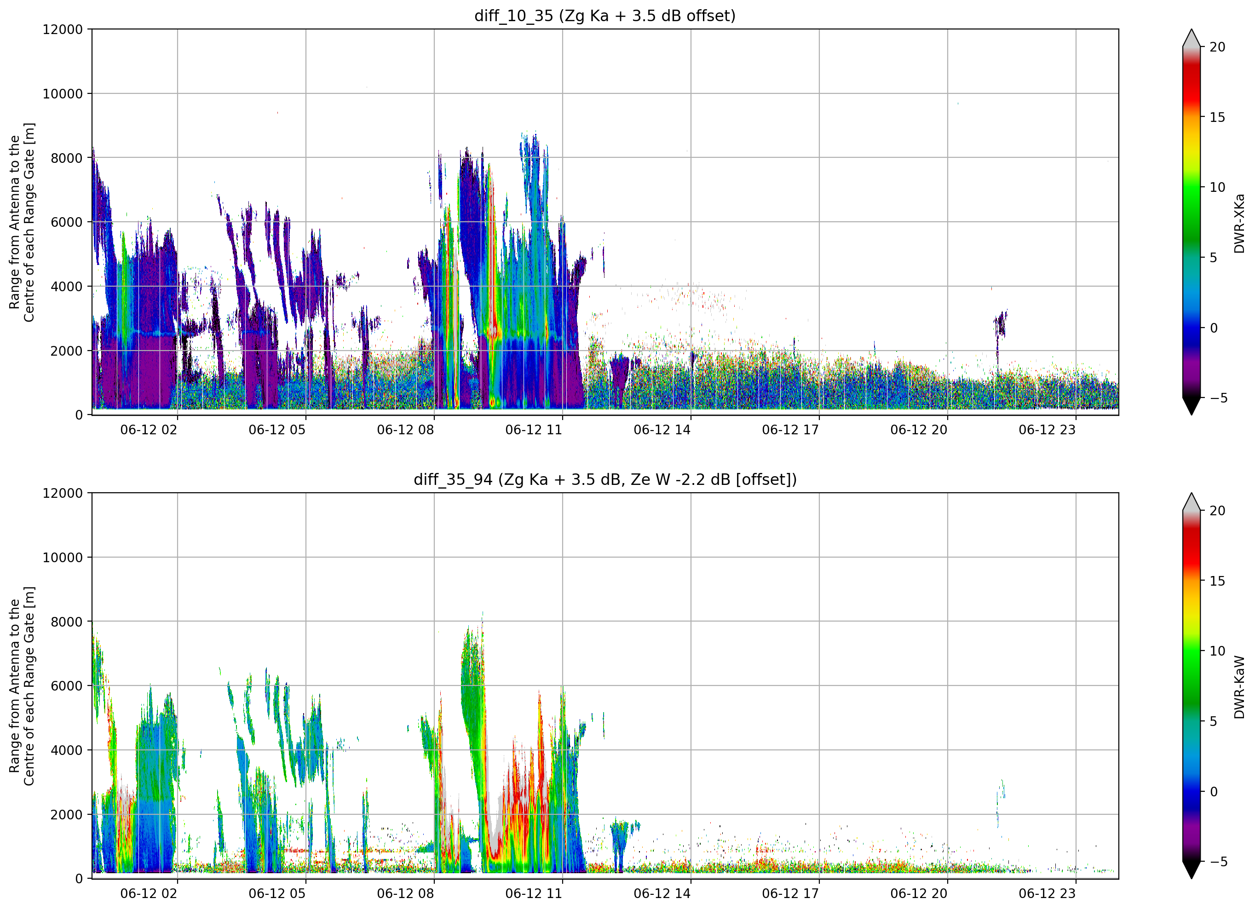Click tick "20" on the DWR-KaW colorbar
Screen dimensions: 1255x910
tap(1217, 511)
